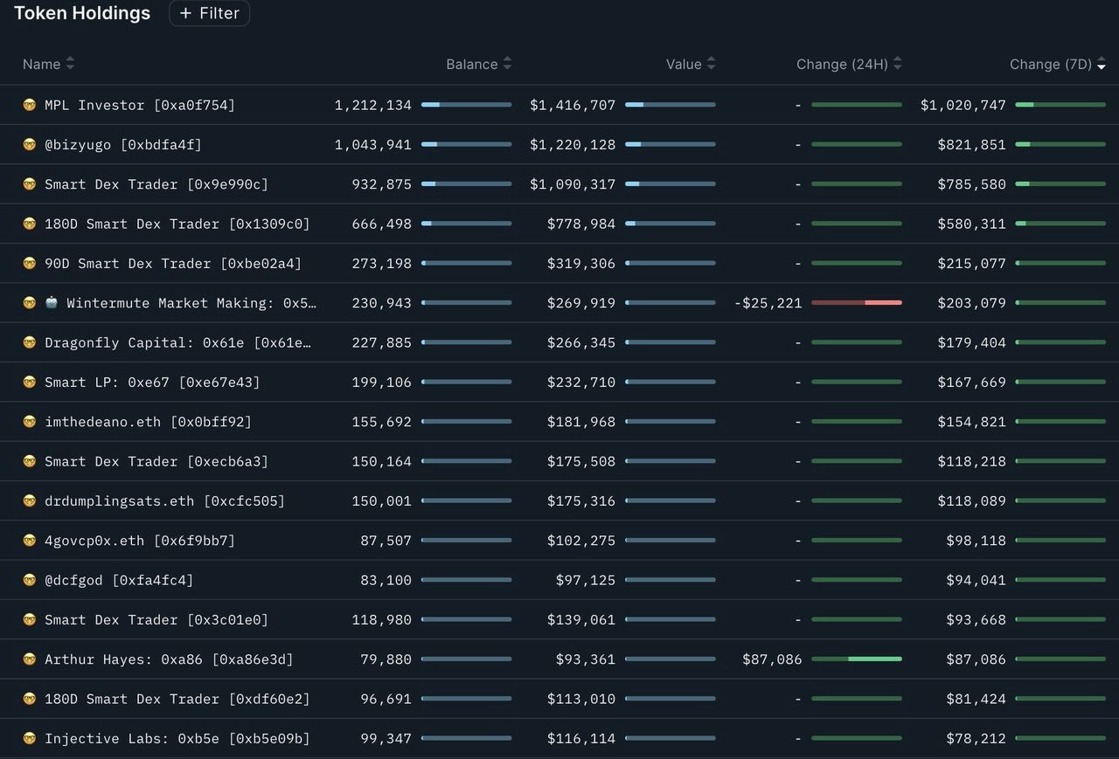The image size is (1119, 759).
Task: Click the robot icon next to Wintermute Market Making
Action: coord(52,303)
